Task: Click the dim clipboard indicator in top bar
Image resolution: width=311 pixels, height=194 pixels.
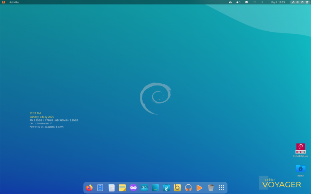Action: tap(255, 2)
